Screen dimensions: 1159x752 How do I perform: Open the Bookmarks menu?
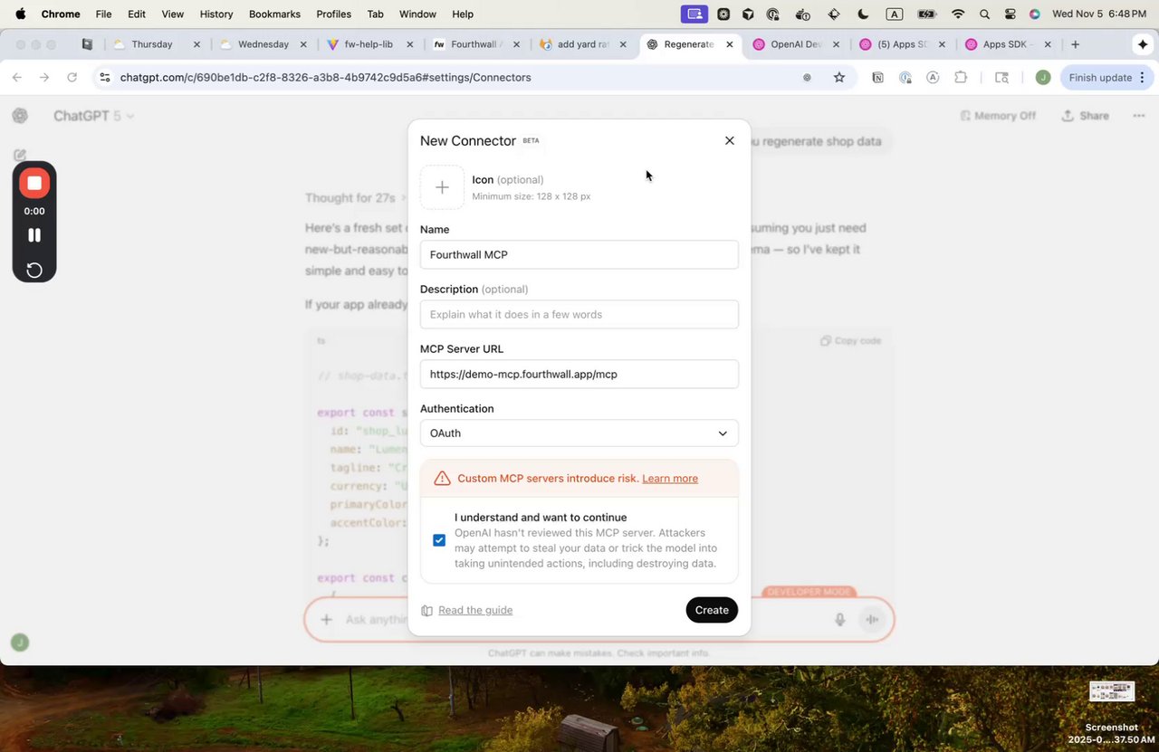[274, 14]
